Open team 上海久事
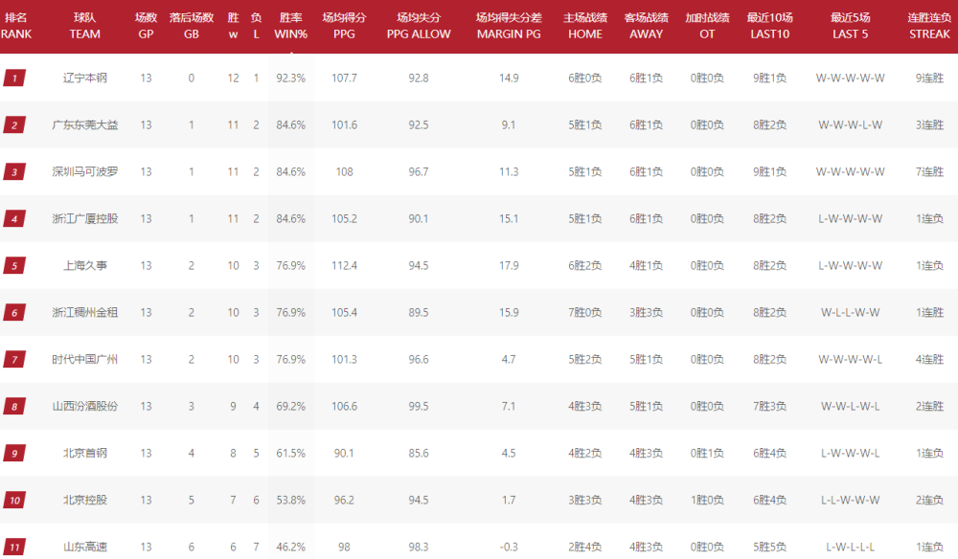This screenshot has width=958, height=559. pyautogui.click(x=85, y=265)
